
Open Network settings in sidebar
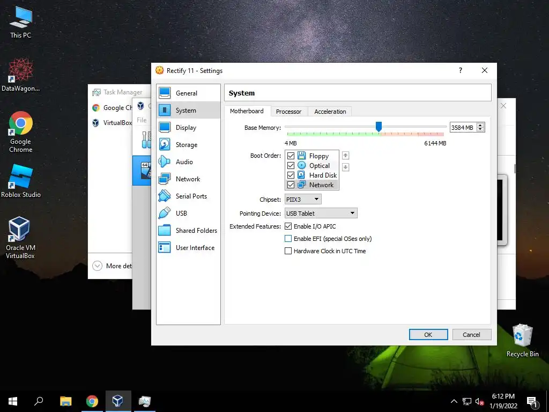tap(188, 179)
